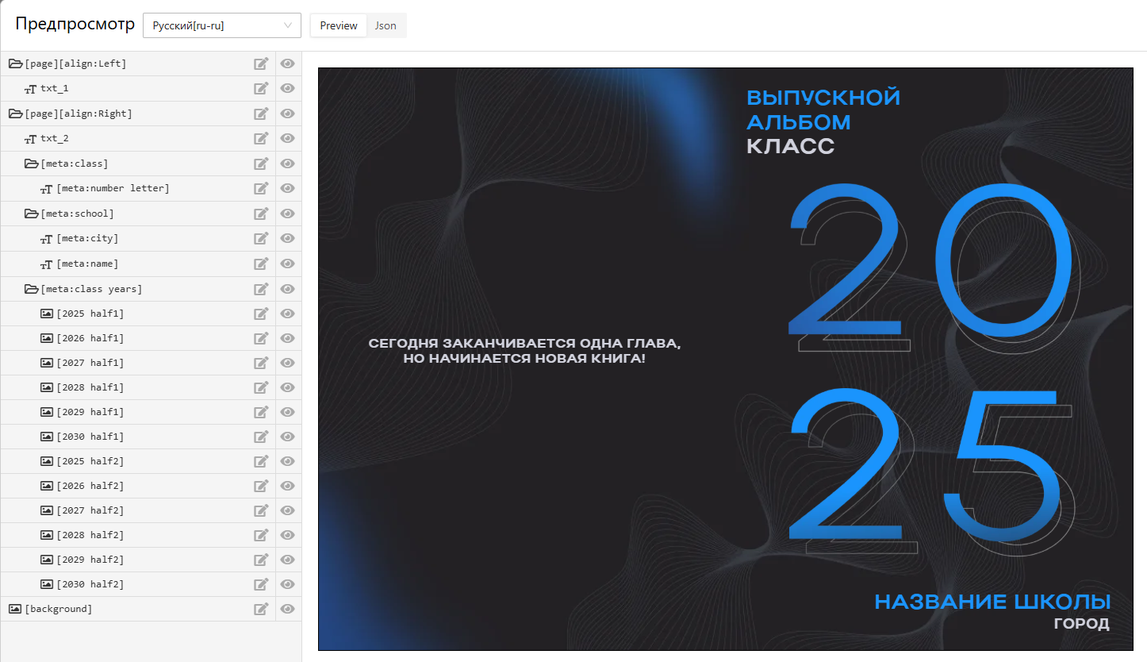Open edit for [page][align:Right] group

pyautogui.click(x=261, y=114)
